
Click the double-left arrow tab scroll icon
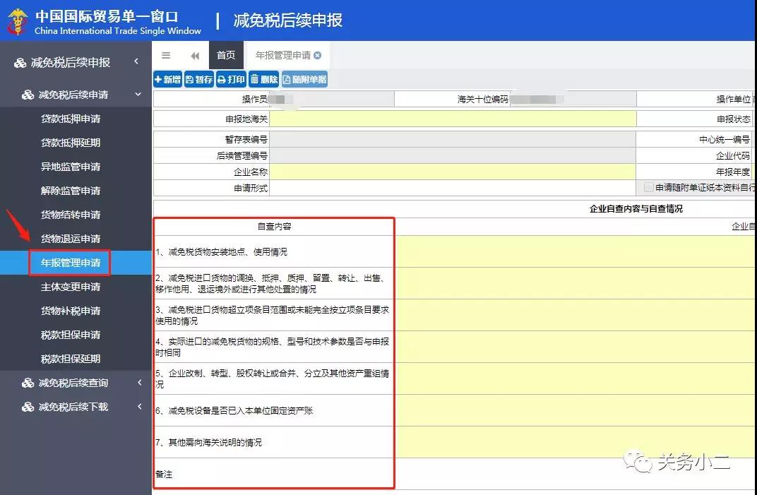click(x=195, y=56)
